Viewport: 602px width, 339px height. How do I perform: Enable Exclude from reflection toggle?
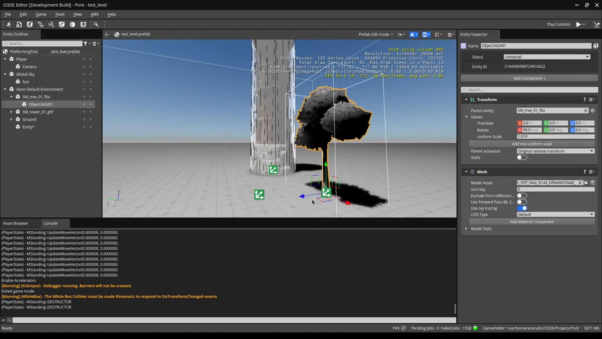(x=522, y=196)
